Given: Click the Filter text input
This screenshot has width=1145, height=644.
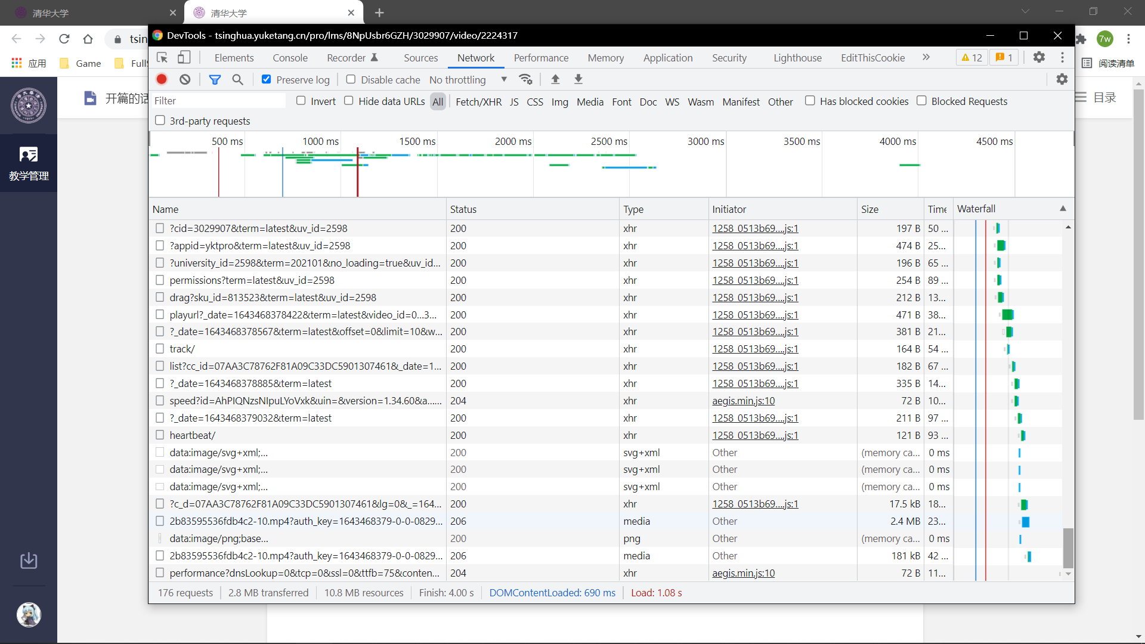Looking at the screenshot, I should (218, 101).
